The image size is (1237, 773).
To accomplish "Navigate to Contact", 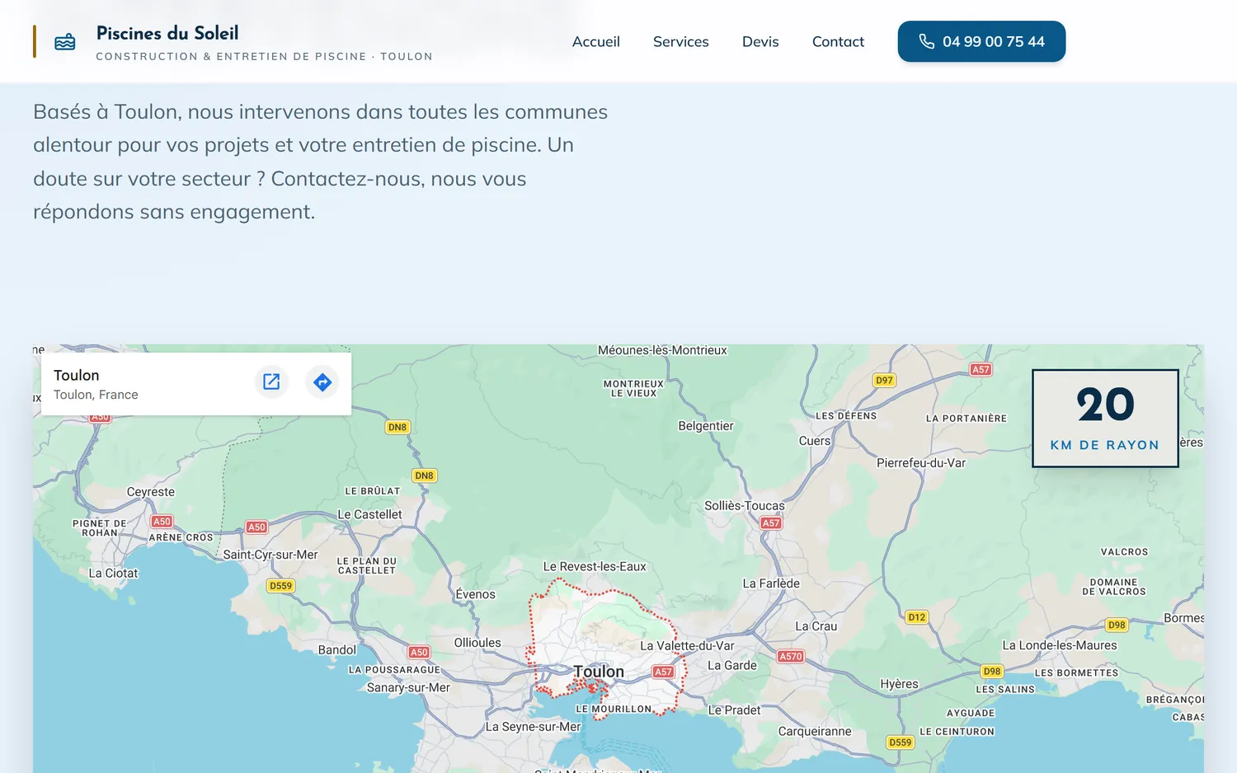I will click(x=838, y=41).
